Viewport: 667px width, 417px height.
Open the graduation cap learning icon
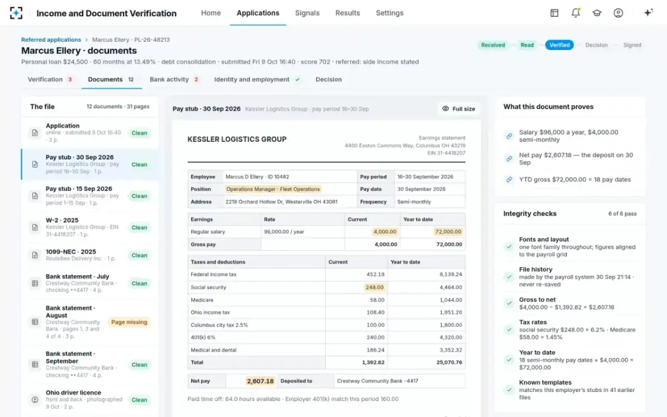coord(597,13)
